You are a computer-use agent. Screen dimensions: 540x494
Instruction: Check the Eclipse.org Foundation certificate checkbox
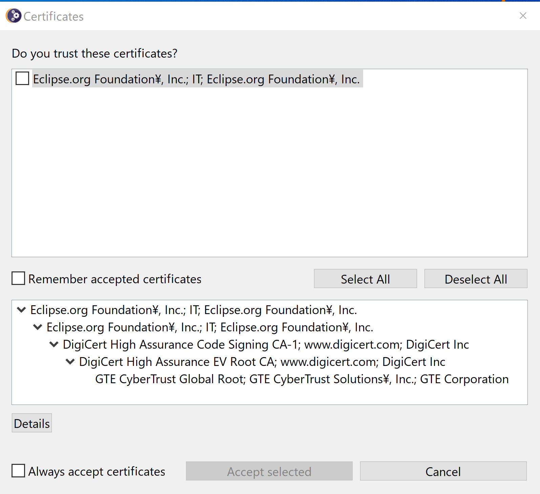[22, 78]
